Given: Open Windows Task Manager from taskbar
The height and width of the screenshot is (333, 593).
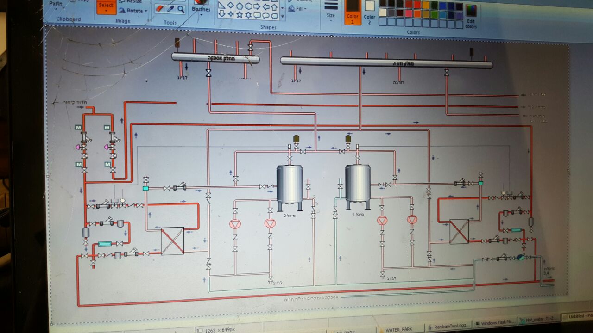Looking at the screenshot, I should point(496,322).
